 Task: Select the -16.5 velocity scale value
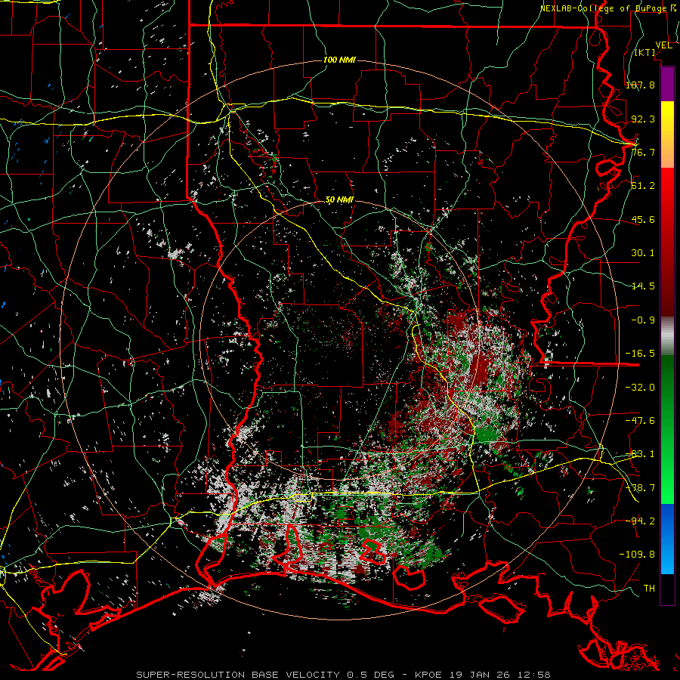tap(640, 354)
